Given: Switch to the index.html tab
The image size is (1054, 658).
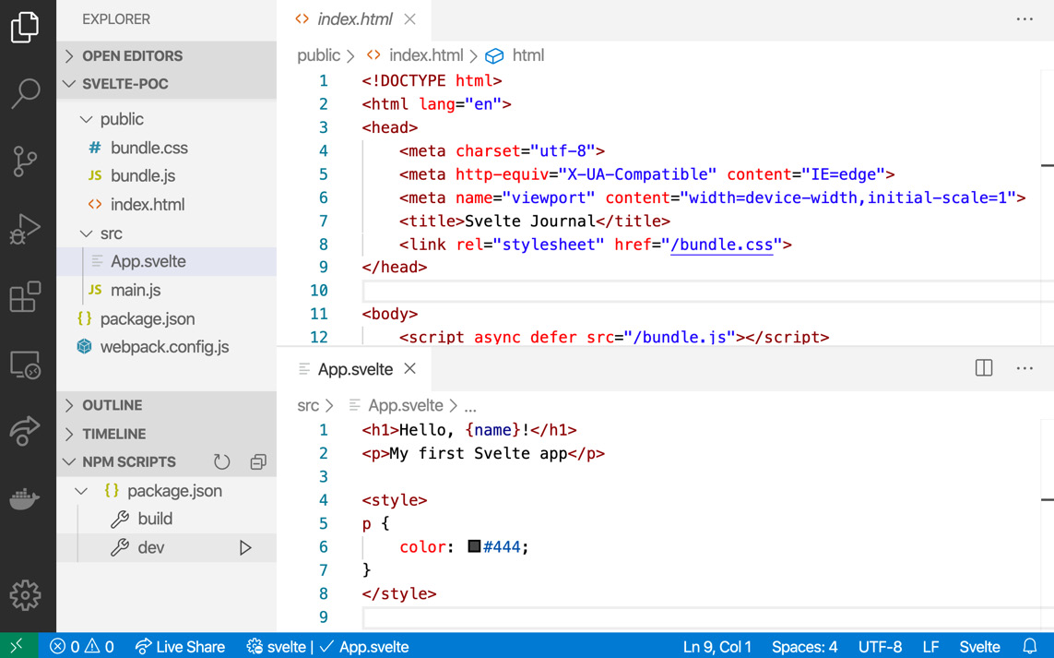Looking at the screenshot, I should [354, 19].
